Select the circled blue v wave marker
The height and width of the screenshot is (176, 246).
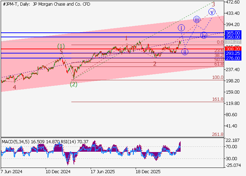pyautogui.click(x=212, y=12)
